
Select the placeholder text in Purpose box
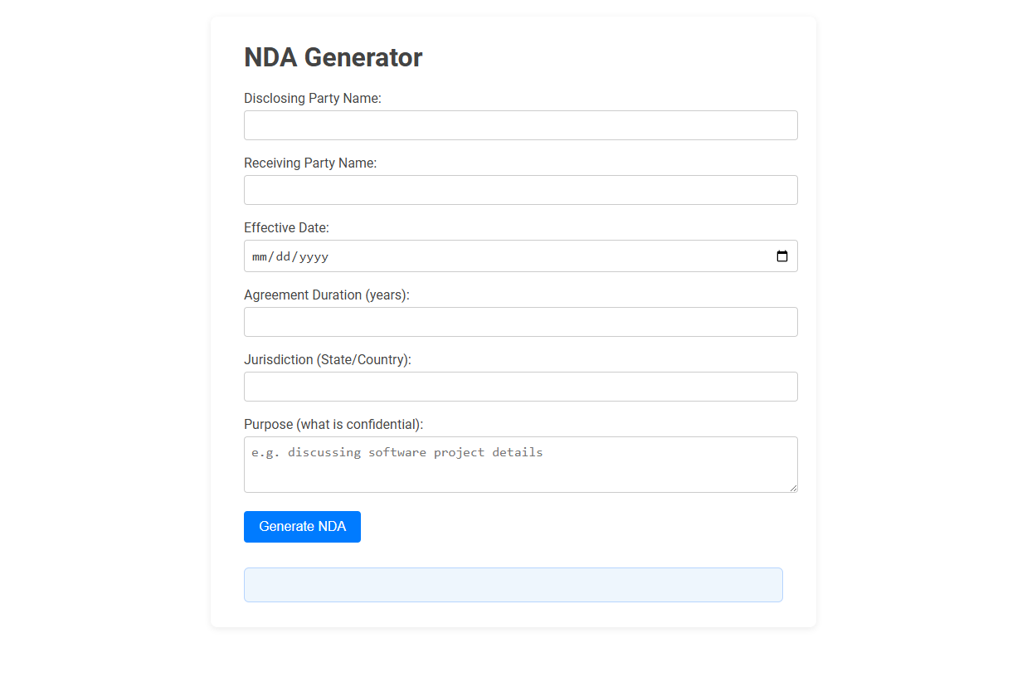396,451
